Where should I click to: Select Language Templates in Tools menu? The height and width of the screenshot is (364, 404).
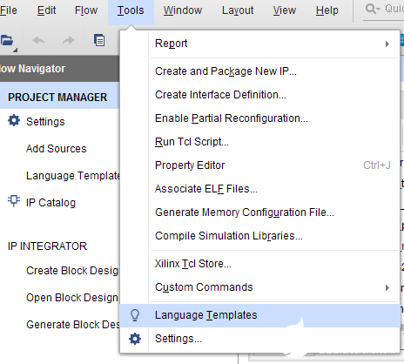point(259,315)
